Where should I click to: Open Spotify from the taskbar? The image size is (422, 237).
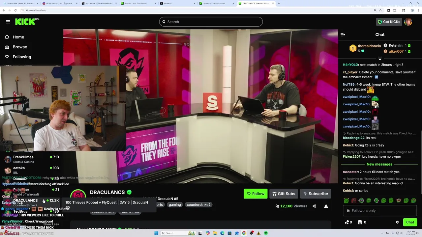click(x=266, y=233)
